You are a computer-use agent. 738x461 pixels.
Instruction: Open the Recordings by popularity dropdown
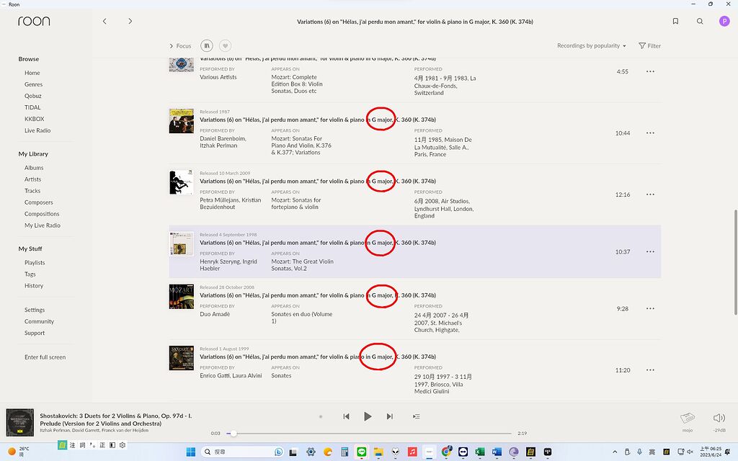coord(591,45)
